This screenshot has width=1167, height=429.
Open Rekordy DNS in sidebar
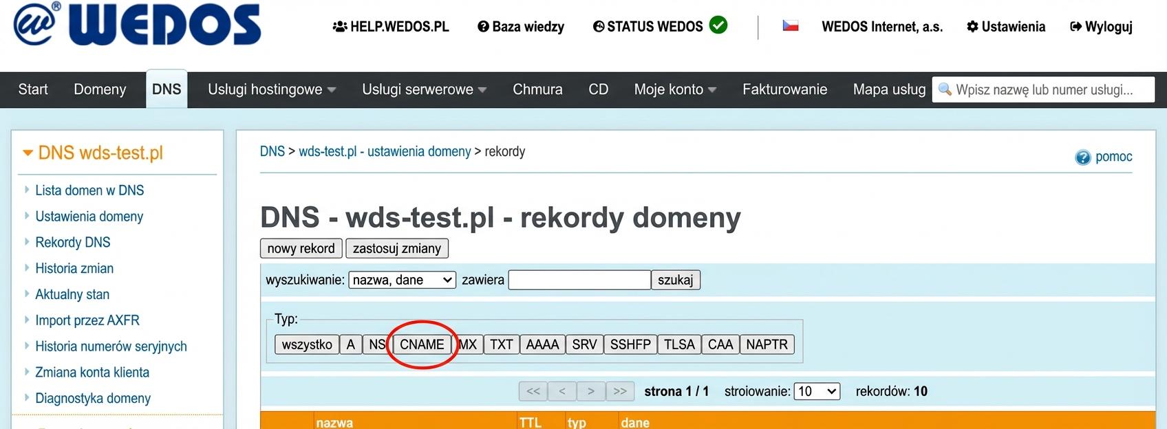[73, 243]
